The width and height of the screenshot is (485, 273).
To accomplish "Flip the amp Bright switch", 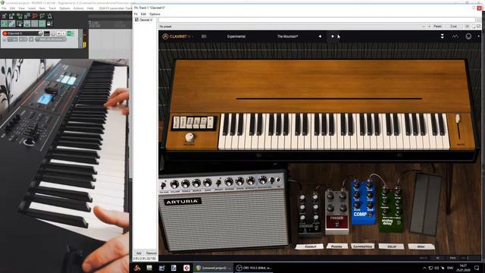I will coord(218,183).
